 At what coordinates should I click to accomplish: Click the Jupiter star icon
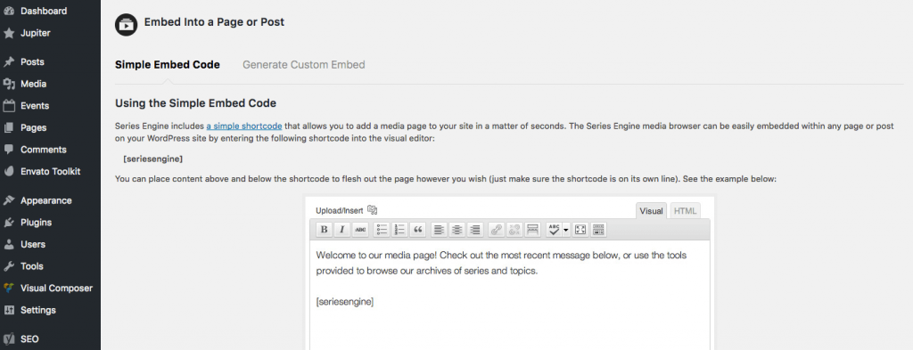pyautogui.click(x=9, y=33)
